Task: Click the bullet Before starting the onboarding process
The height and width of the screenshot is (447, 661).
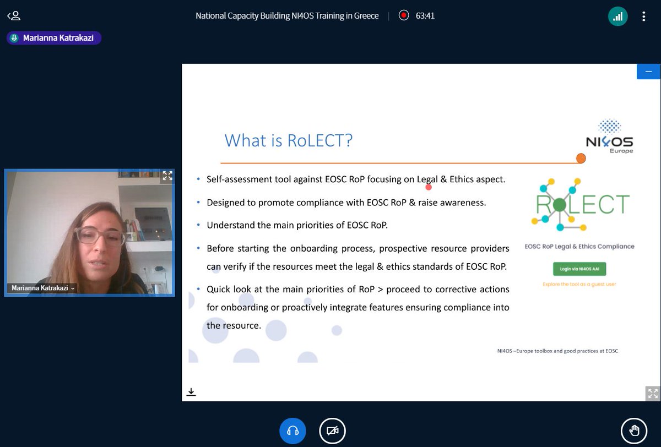Action: 357,258
